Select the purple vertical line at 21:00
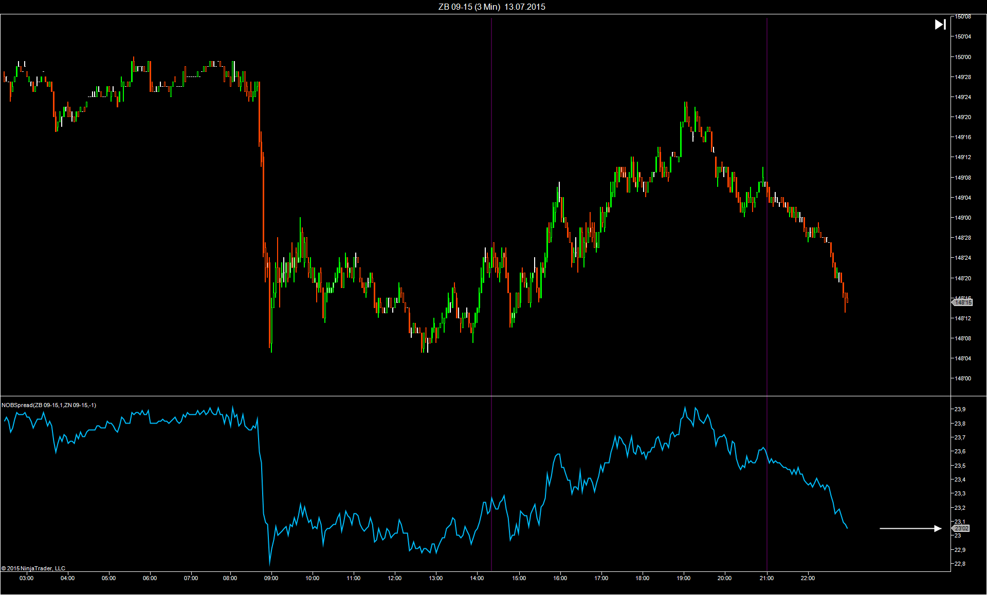This screenshot has width=987, height=595. [x=767, y=103]
